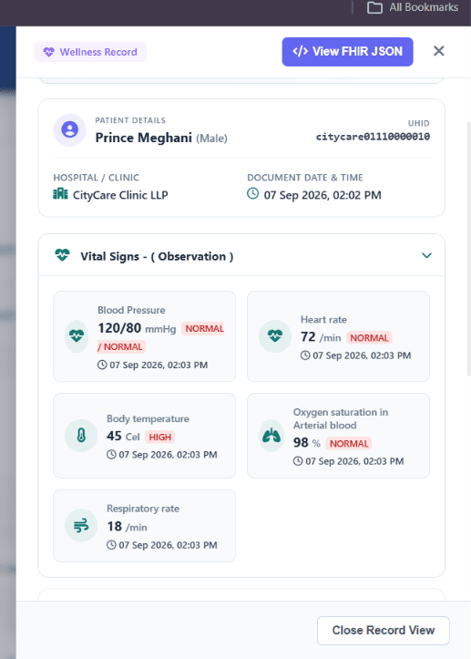The image size is (471, 659).
Task: Click the / NORMAL badge under Blood Pressure
Action: pyautogui.click(x=121, y=346)
